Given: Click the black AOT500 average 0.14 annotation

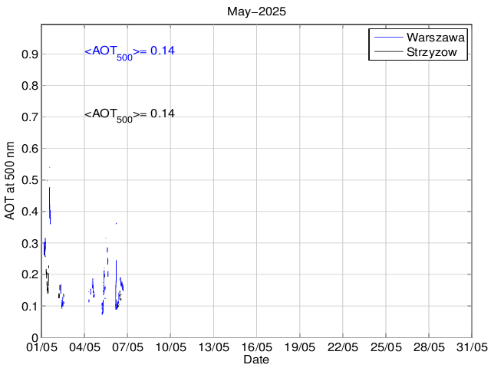Looking at the screenshot, I should pyautogui.click(x=130, y=115).
